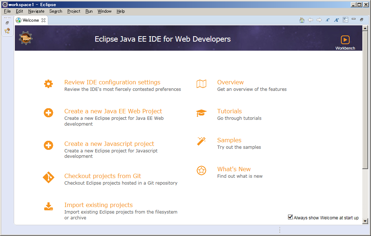Reduce the text size with the small-A icon
Viewport: 371px width, 236px height.
click(x=328, y=20)
